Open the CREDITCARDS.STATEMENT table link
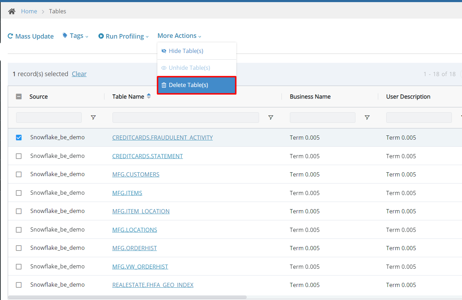This screenshot has height=300, width=462. click(x=148, y=156)
